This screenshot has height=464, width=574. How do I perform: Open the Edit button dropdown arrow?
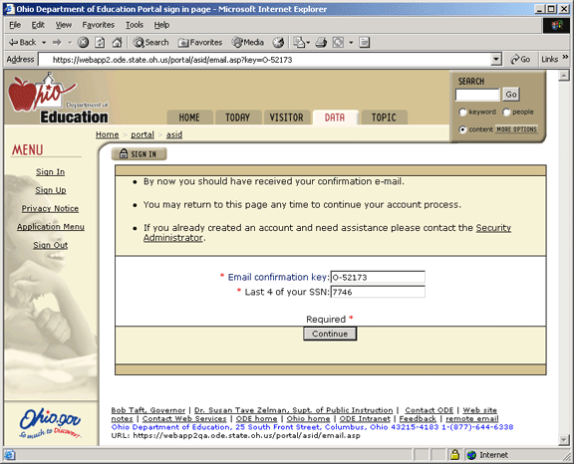coord(351,43)
